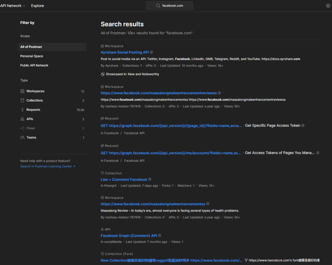The height and width of the screenshot is (265, 332).
Task: Filter results by Teams
Action: (x=52, y=137)
